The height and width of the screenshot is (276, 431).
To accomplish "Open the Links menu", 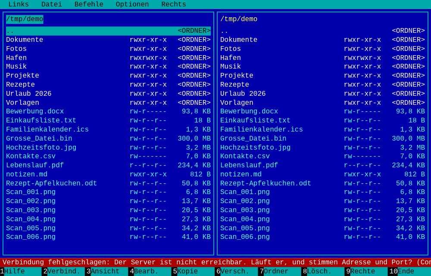I will pos(19,4).
